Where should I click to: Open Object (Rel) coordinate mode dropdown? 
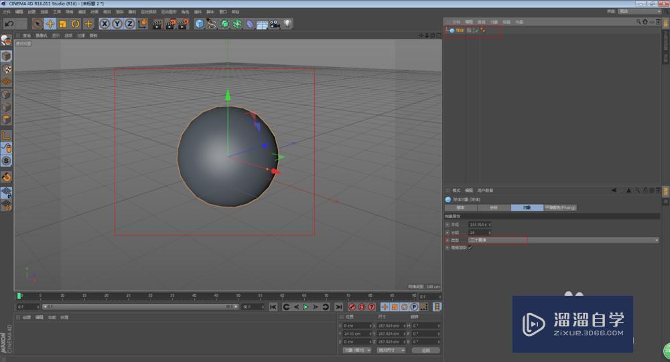point(357,351)
